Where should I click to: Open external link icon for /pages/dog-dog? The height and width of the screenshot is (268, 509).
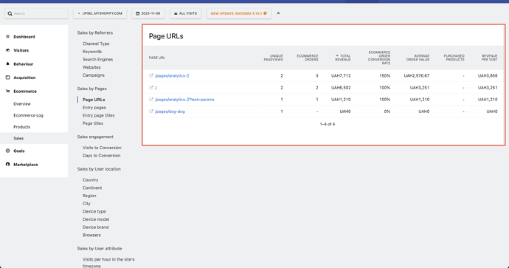click(151, 111)
